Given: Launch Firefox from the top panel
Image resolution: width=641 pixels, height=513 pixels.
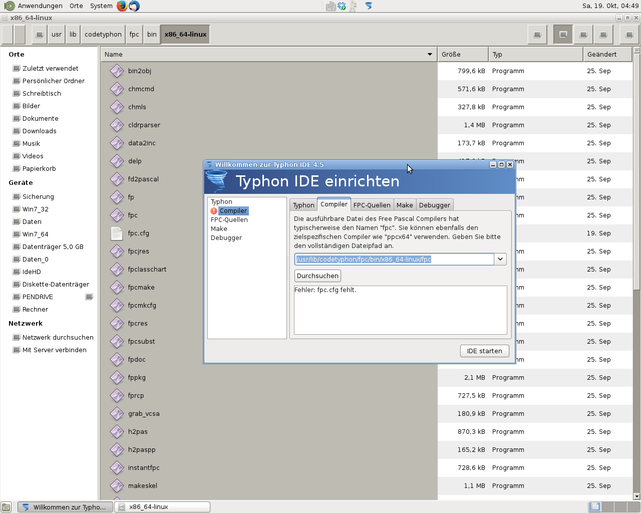Looking at the screenshot, I should point(122,6).
